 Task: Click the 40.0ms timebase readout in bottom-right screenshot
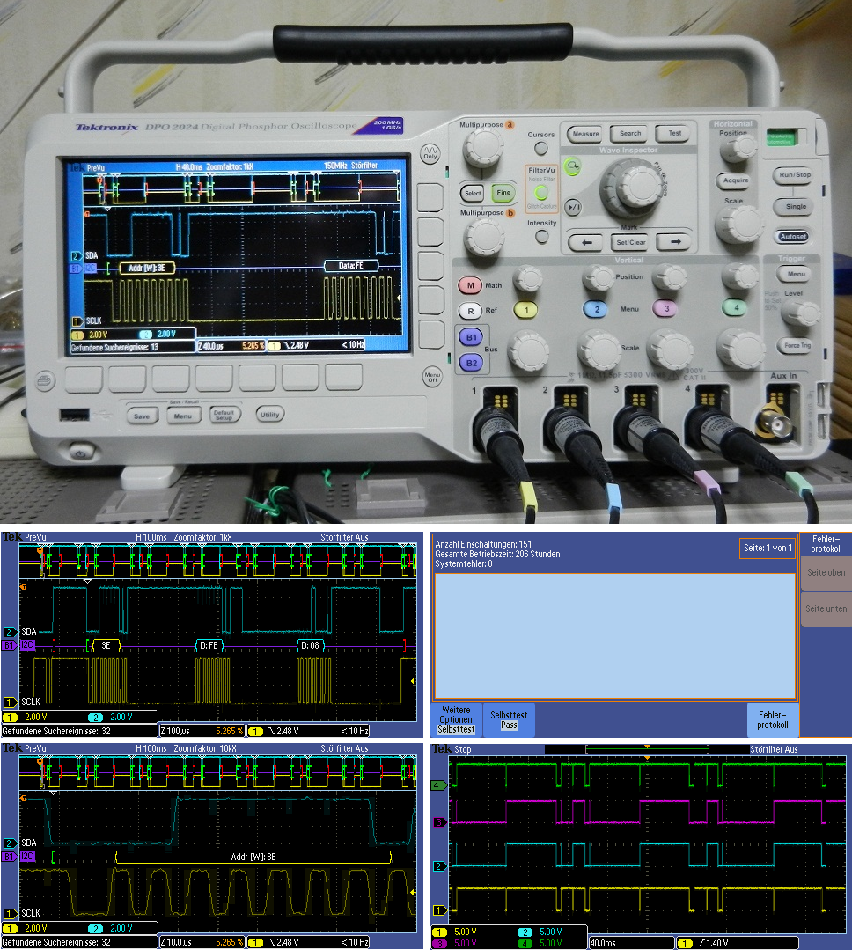[x=630, y=943]
